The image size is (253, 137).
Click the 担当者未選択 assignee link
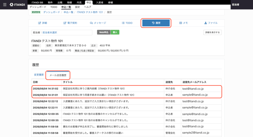point(50,32)
